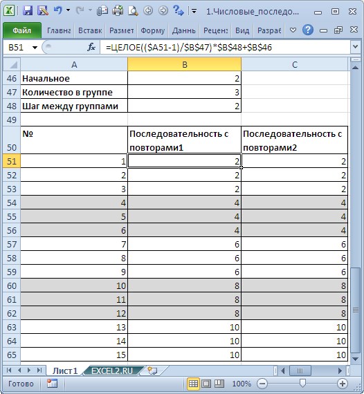364x394 pixels.
Task: Click cell Шаг между группами
Action: [x=74, y=106]
